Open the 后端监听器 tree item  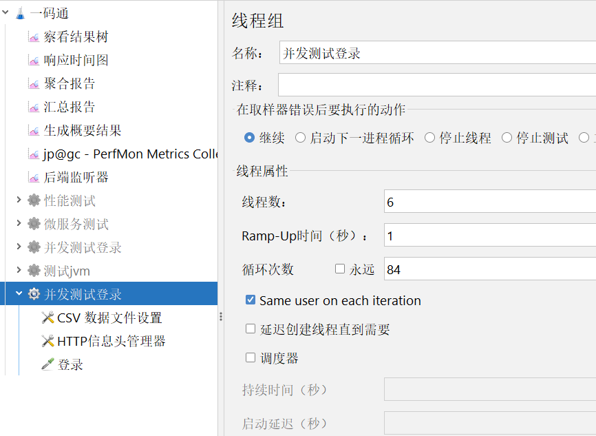76,178
